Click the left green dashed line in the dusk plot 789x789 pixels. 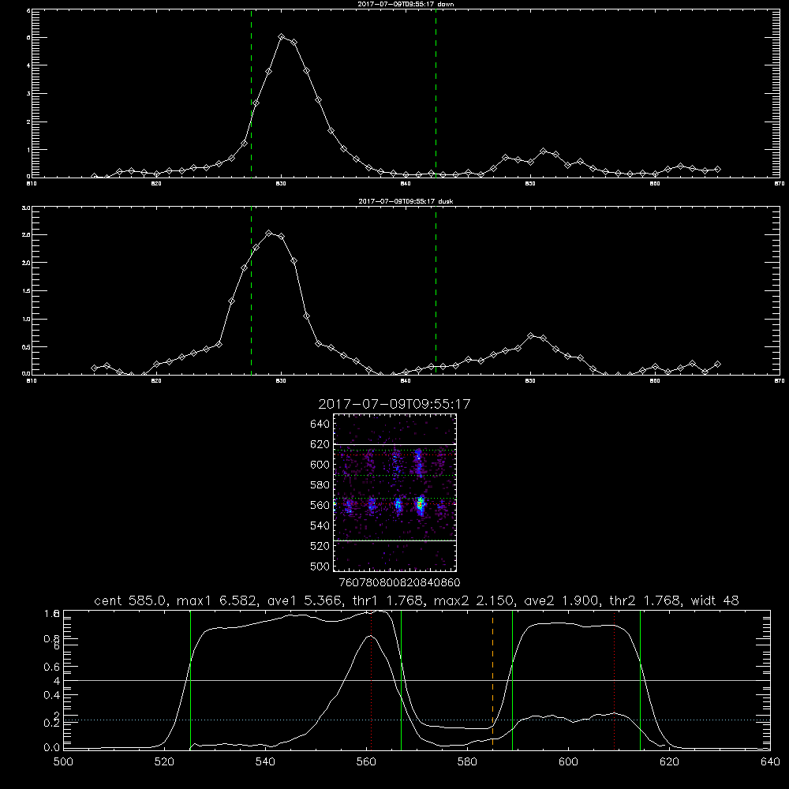(251, 290)
